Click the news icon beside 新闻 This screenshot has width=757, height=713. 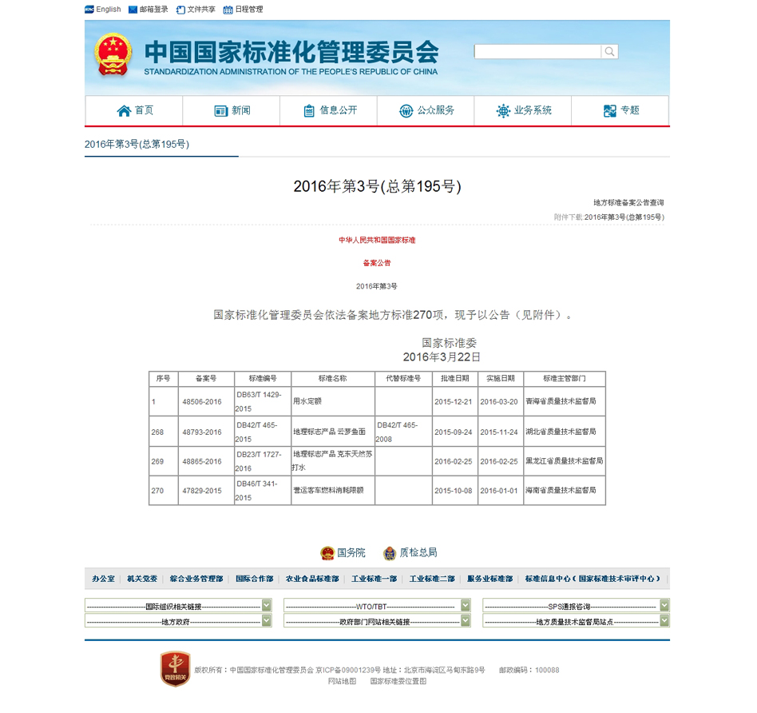click(220, 111)
